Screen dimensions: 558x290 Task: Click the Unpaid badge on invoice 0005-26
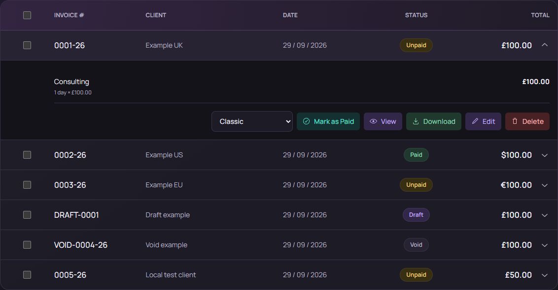click(x=416, y=275)
